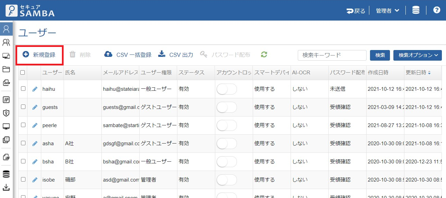Open the download icon in left sidebar
The image size is (446, 198).
6,187
